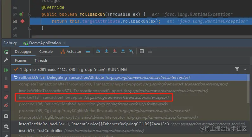The height and width of the screenshot is (137, 252).
Task: Click rollbackOn method name in editor
Action: click(92, 14)
